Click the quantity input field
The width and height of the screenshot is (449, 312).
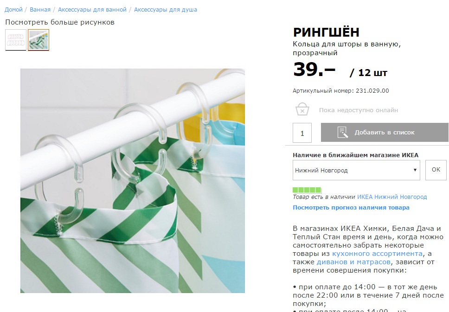click(302, 133)
